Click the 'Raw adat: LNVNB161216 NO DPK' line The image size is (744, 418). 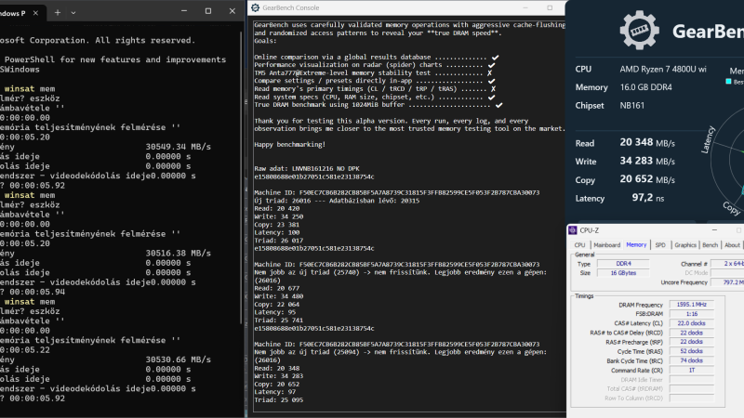[307, 168]
